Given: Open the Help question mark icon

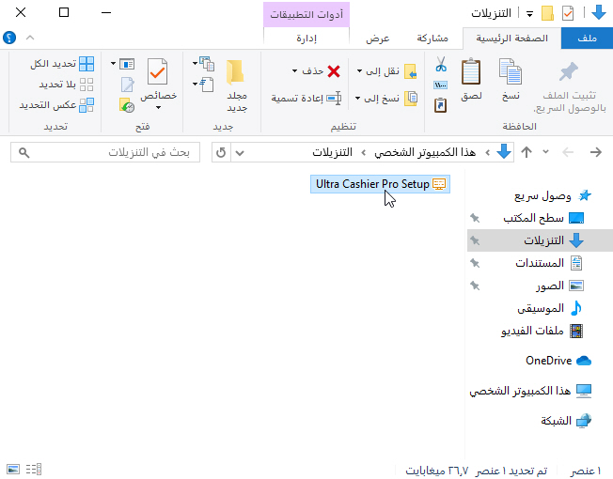Looking at the screenshot, I should pos(10,39).
